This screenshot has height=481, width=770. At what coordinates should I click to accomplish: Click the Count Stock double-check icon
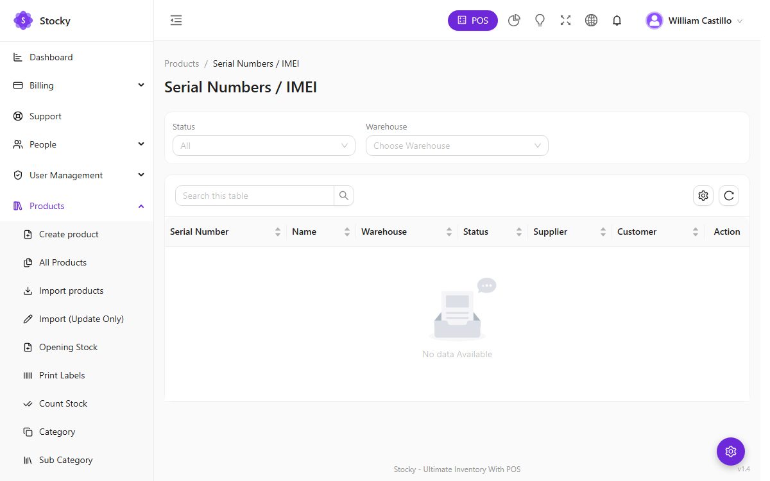coord(28,404)
